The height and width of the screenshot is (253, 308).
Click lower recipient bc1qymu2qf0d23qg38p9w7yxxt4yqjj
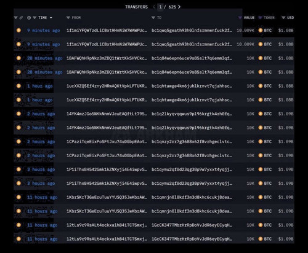coord(192,184)
